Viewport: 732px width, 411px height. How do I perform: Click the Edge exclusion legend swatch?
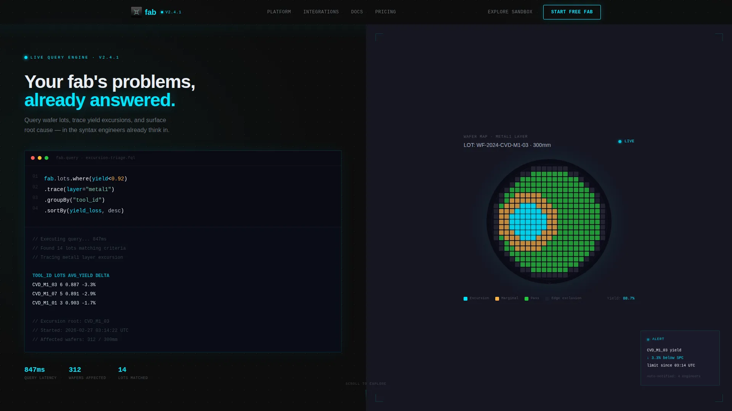tap(547, 298)
